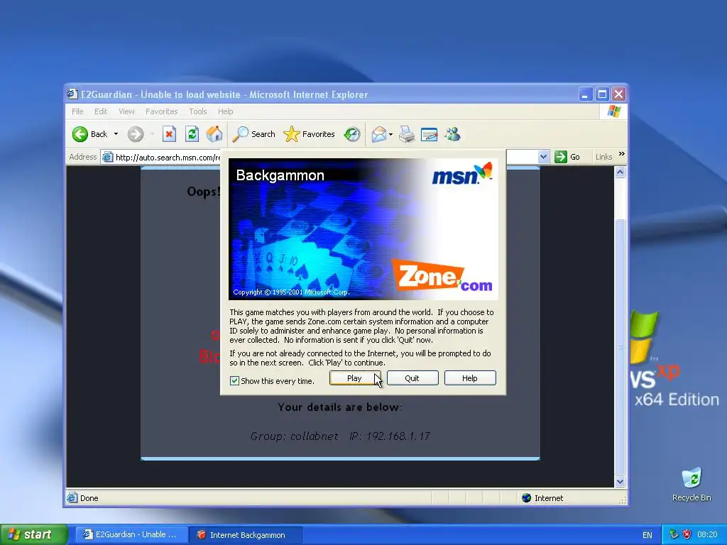The image size is (727, 545).
Task: Open the View menu
Action: [x=126, y=111]
